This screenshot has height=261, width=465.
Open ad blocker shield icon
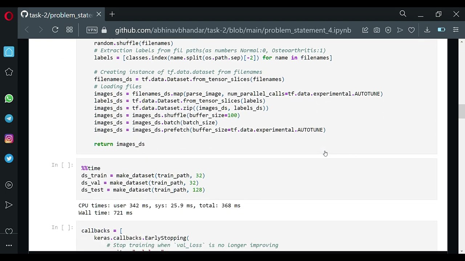click(x=388, y=30)
